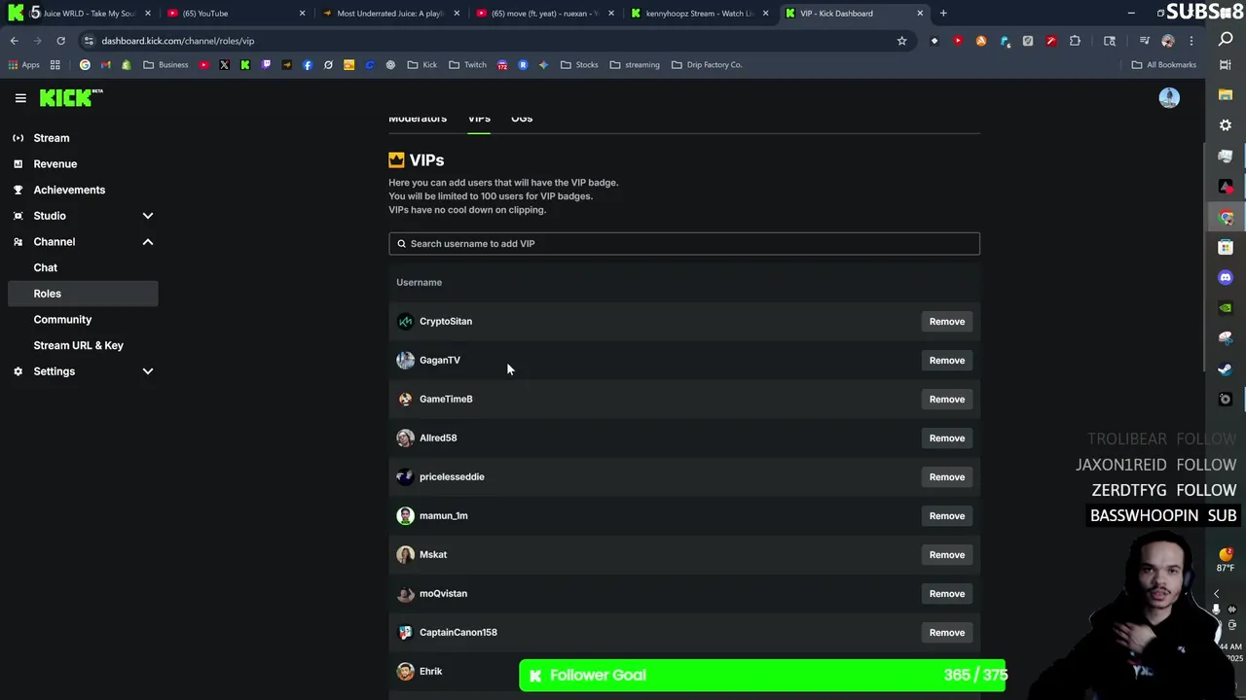Image resolution: width=1246 pixels, height=700 pixels.
Task: Open File Explorer from the taskbar
Action: click(1226, 94)
